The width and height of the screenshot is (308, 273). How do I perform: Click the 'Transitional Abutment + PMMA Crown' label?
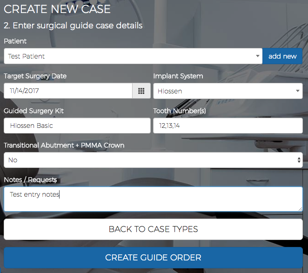coord(64,146)
